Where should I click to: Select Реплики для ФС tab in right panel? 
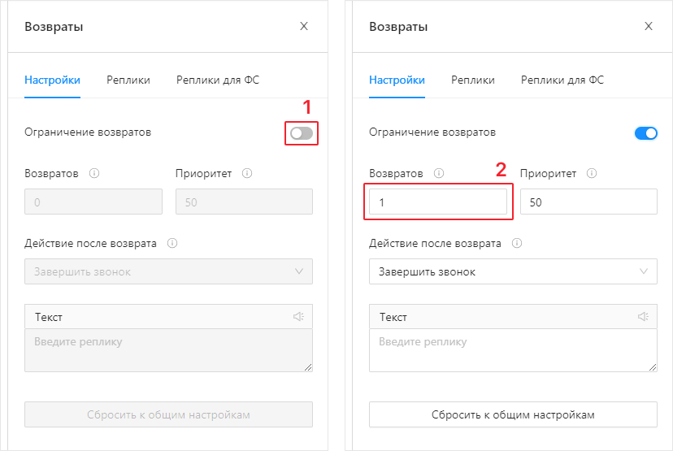tap(562, 80)
